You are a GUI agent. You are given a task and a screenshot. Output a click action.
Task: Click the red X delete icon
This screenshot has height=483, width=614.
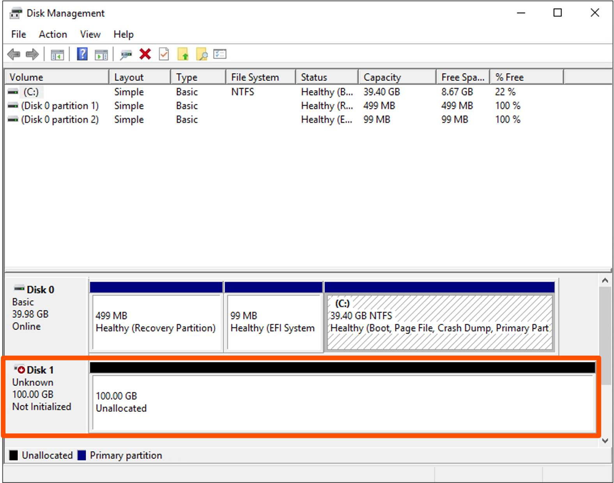pyautogui.click(x=145, y=54)
